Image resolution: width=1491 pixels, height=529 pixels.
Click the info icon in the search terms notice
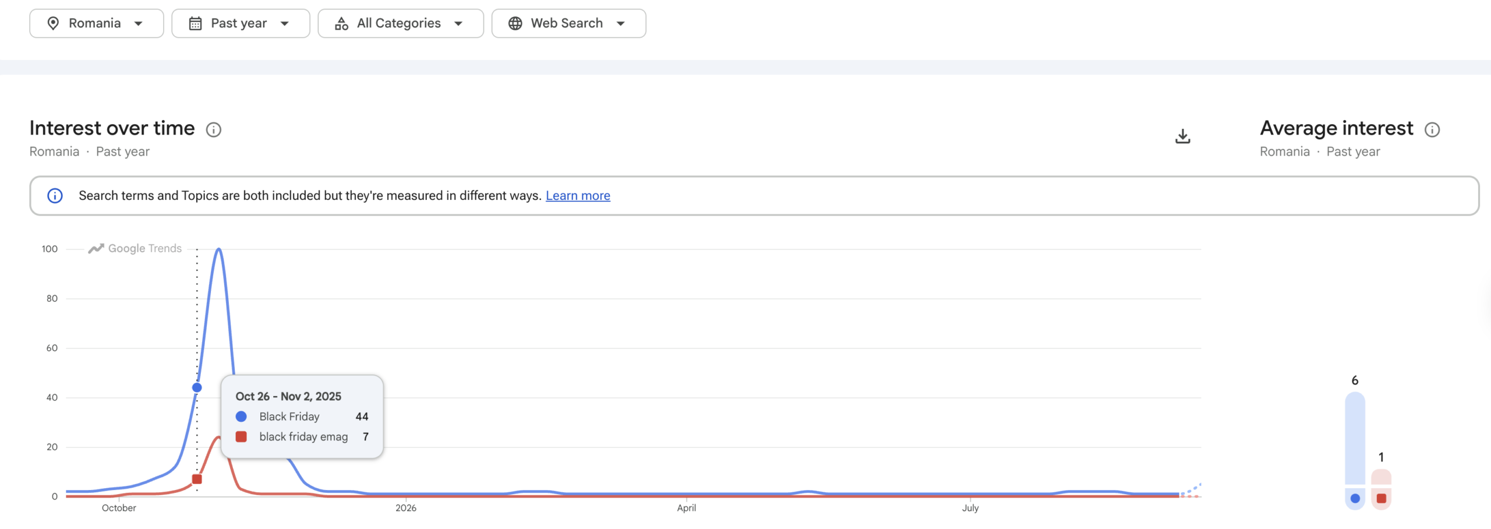(x=55, y=196)
